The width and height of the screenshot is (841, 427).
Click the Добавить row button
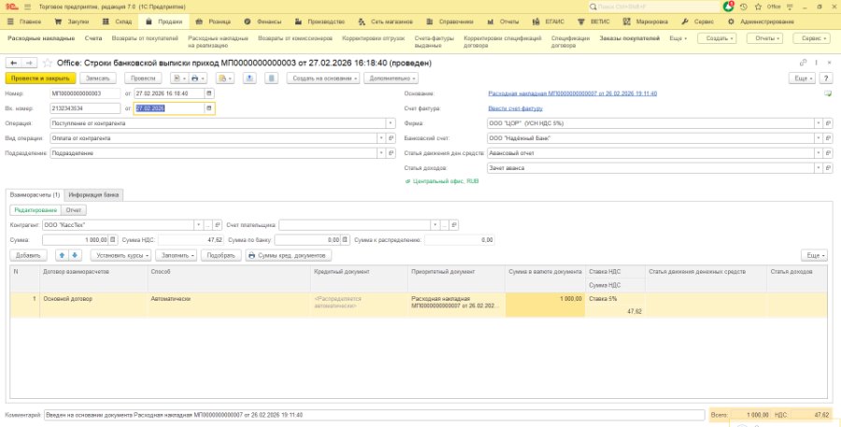pos(28,255)
